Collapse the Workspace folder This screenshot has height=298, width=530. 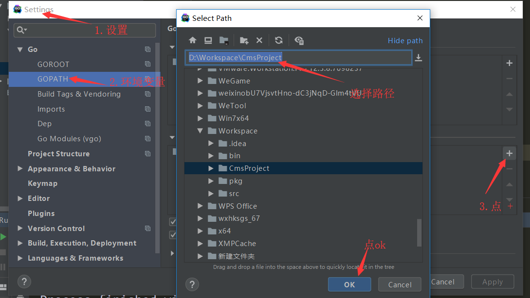pos(200,131)
